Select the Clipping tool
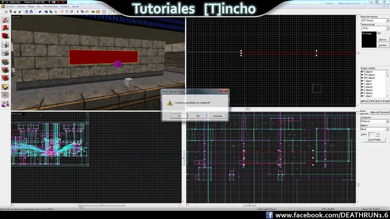Screen dimensions: 390x219 point(5,87)
